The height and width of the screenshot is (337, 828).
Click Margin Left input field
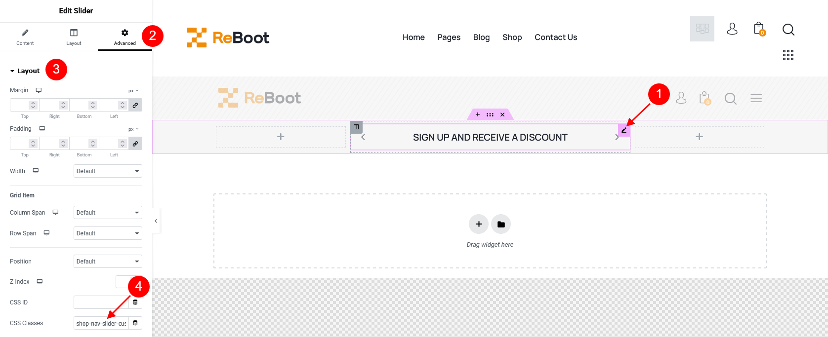click(x=114, y=105)
